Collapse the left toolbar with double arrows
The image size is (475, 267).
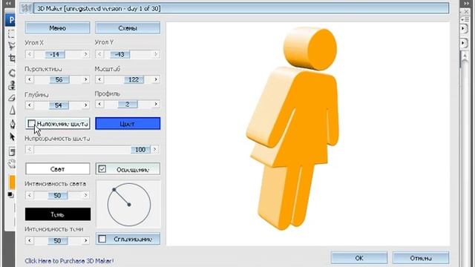pos(8,3)
